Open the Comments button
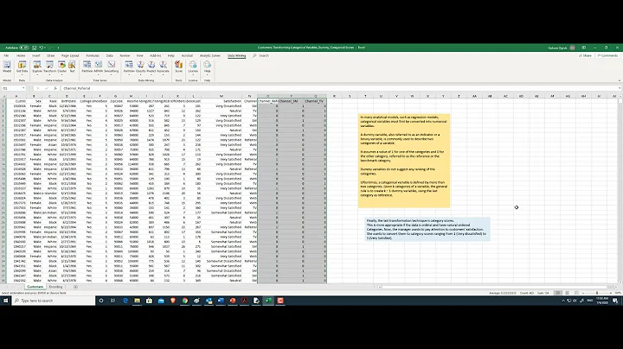 [x=607, y=56]
